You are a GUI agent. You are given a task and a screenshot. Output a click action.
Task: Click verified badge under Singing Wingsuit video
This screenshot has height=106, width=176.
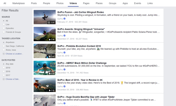(64, 36)
